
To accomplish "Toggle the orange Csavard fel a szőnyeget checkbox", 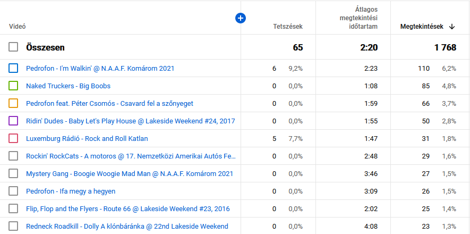I will coord(14,103).
